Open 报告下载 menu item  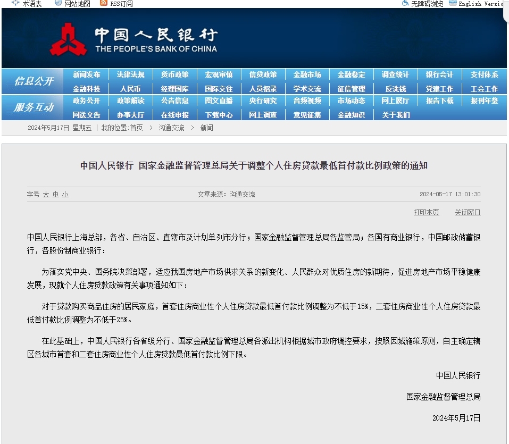[x=439, y=100]
